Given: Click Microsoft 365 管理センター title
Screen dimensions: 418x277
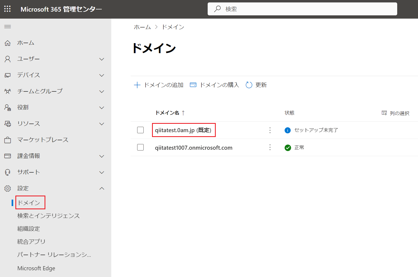Looking at the screenshot, I should click(61, 9).
